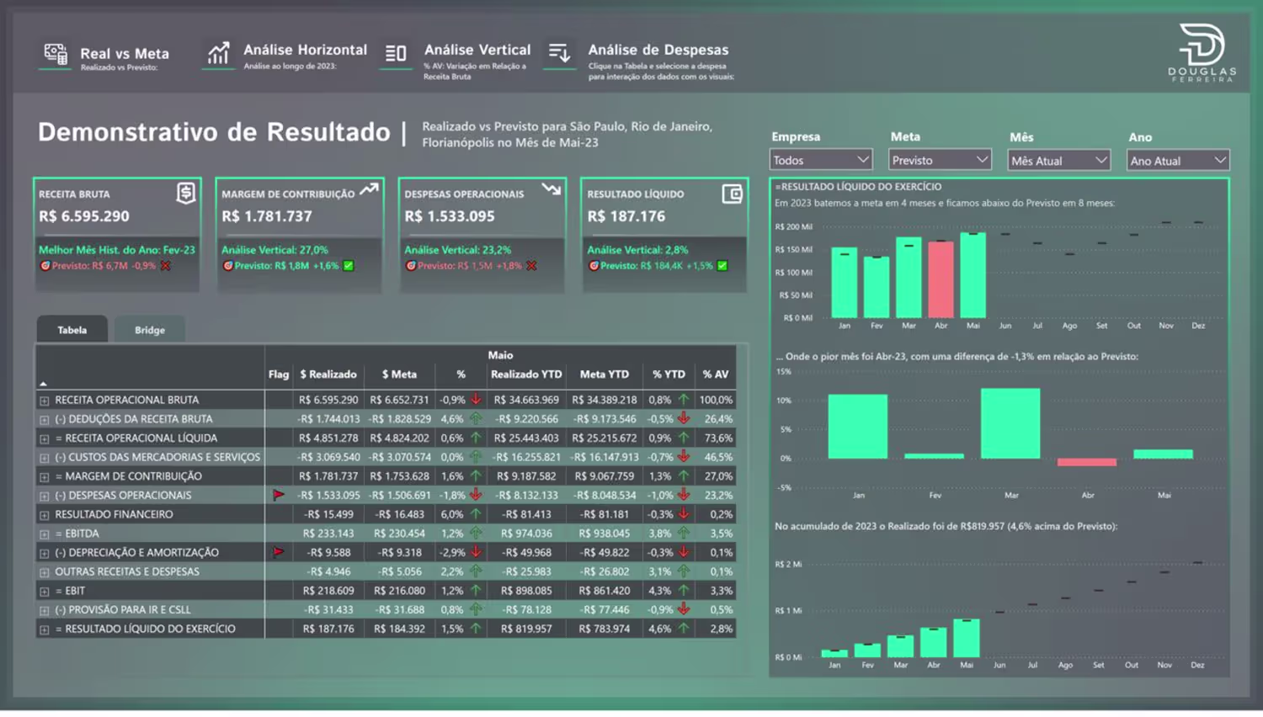The width and height of the screenshot is (1263, 717).
Task: Open the Real vs Meta page icon
Action: pyautogui.click(x=56, y=55)
